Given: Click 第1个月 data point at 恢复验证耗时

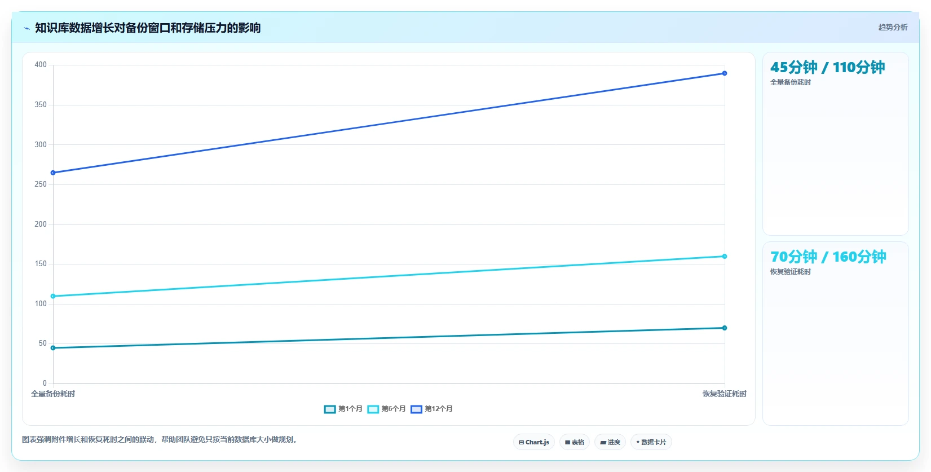Looking at the screenshot, I should point(725,328).
